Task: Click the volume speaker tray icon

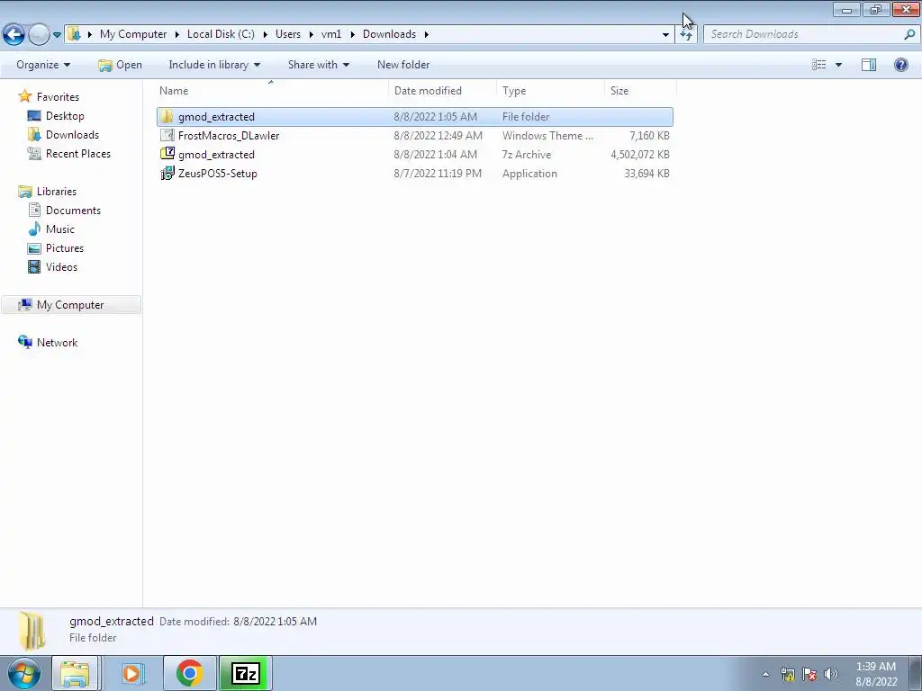Action: (x=830, y=674)
